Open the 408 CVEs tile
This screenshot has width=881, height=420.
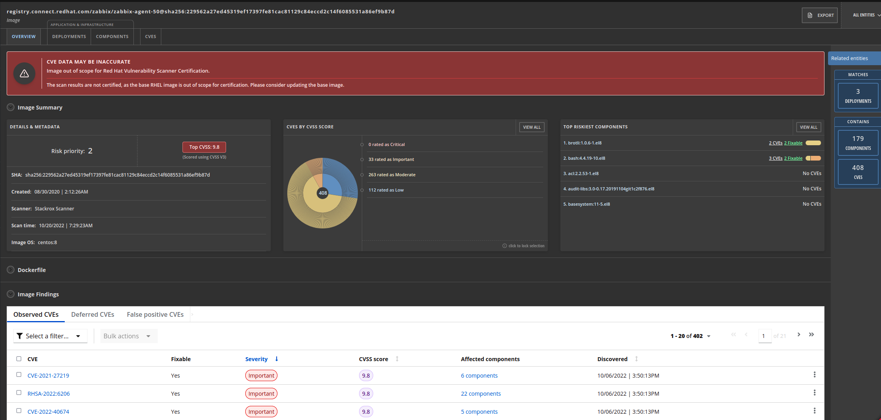point(858,172)
